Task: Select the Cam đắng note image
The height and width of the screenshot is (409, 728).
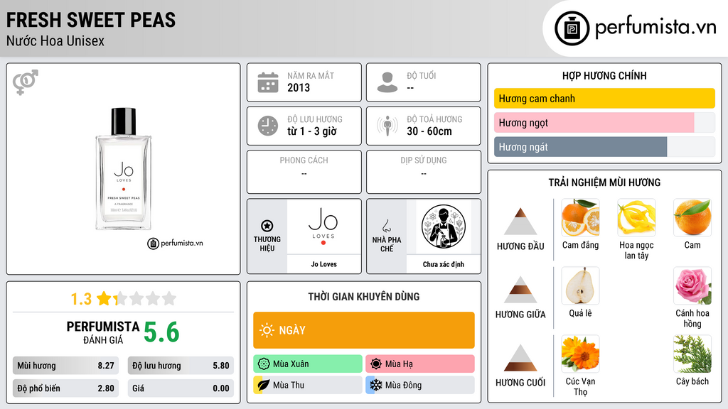Action: [x=580, y=217]
